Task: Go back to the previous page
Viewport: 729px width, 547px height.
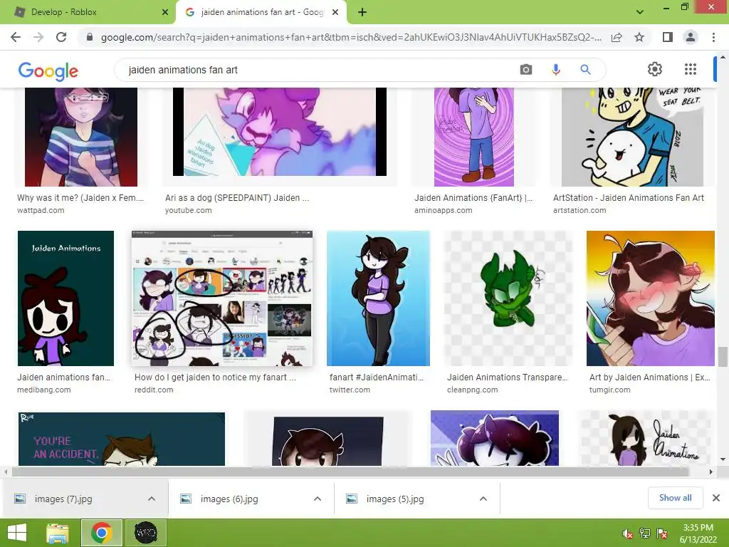Action: coord(16,37)
